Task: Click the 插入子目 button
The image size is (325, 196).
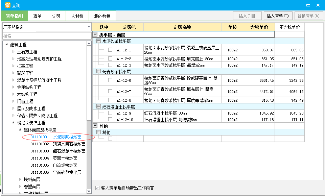Action: tap(247, 16)
